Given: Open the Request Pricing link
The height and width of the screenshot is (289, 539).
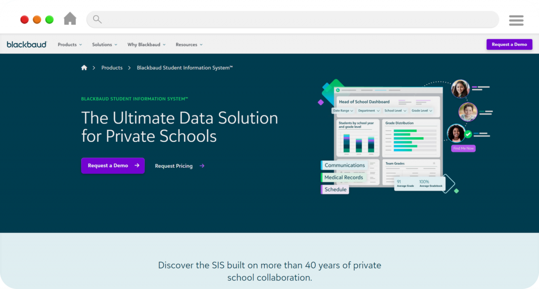Looking at the screenshot, I should point(174,166).
